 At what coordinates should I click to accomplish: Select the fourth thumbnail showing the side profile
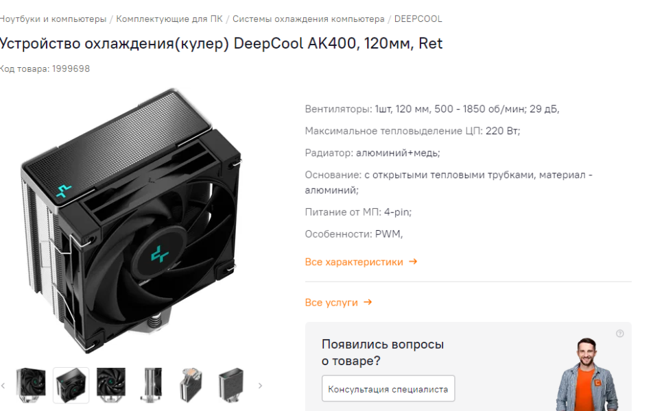(x=151, y=385)
